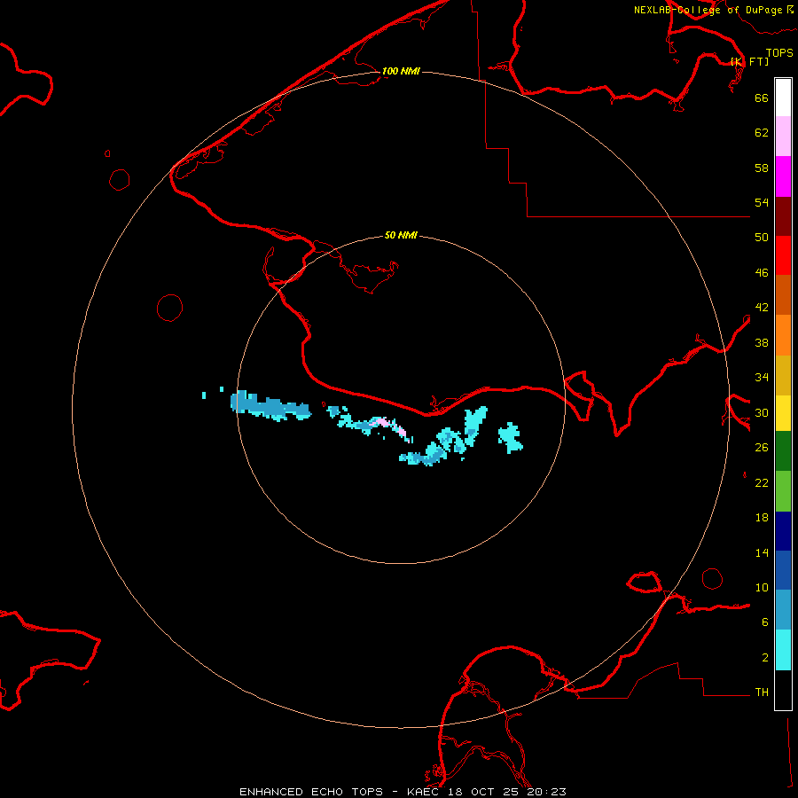The image size is (798, 798).
Task: Select the magenta legend color block
Action: click(783, 176)
